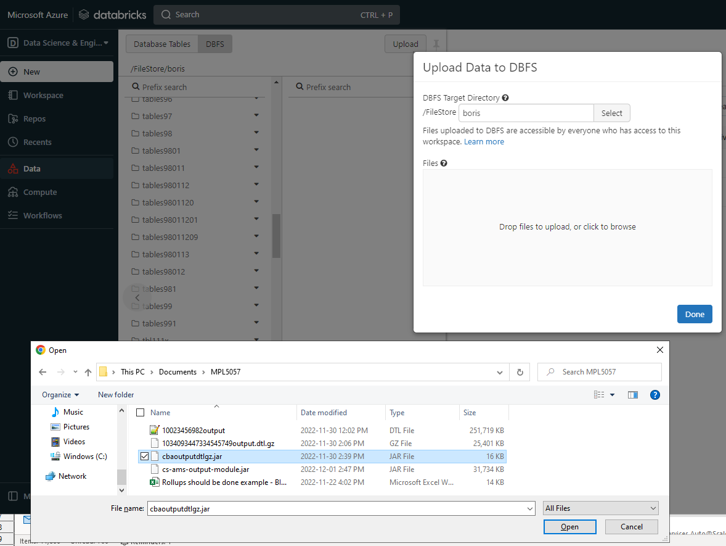Collapse sidebar with the left chevron circle
Image resolution: width=726 pixels, height=546 pixels.
137,297
